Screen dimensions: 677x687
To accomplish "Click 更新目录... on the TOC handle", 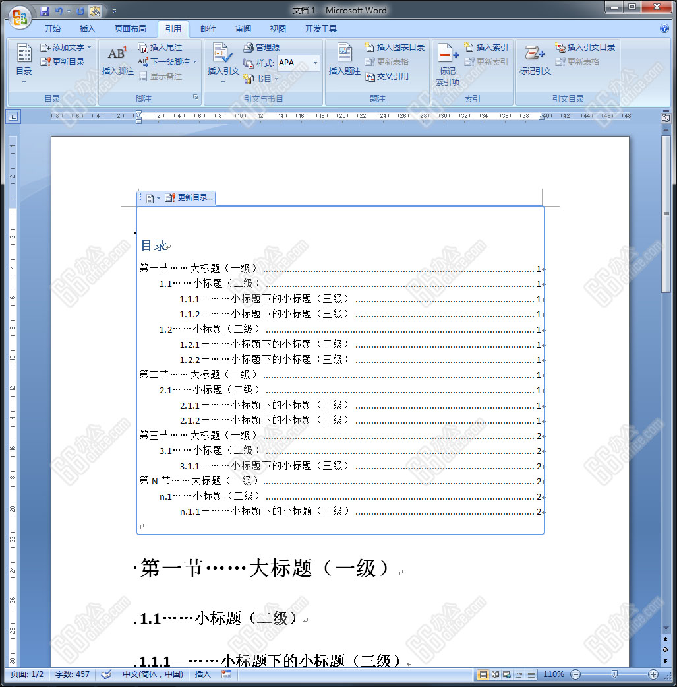I will (189, 197).
